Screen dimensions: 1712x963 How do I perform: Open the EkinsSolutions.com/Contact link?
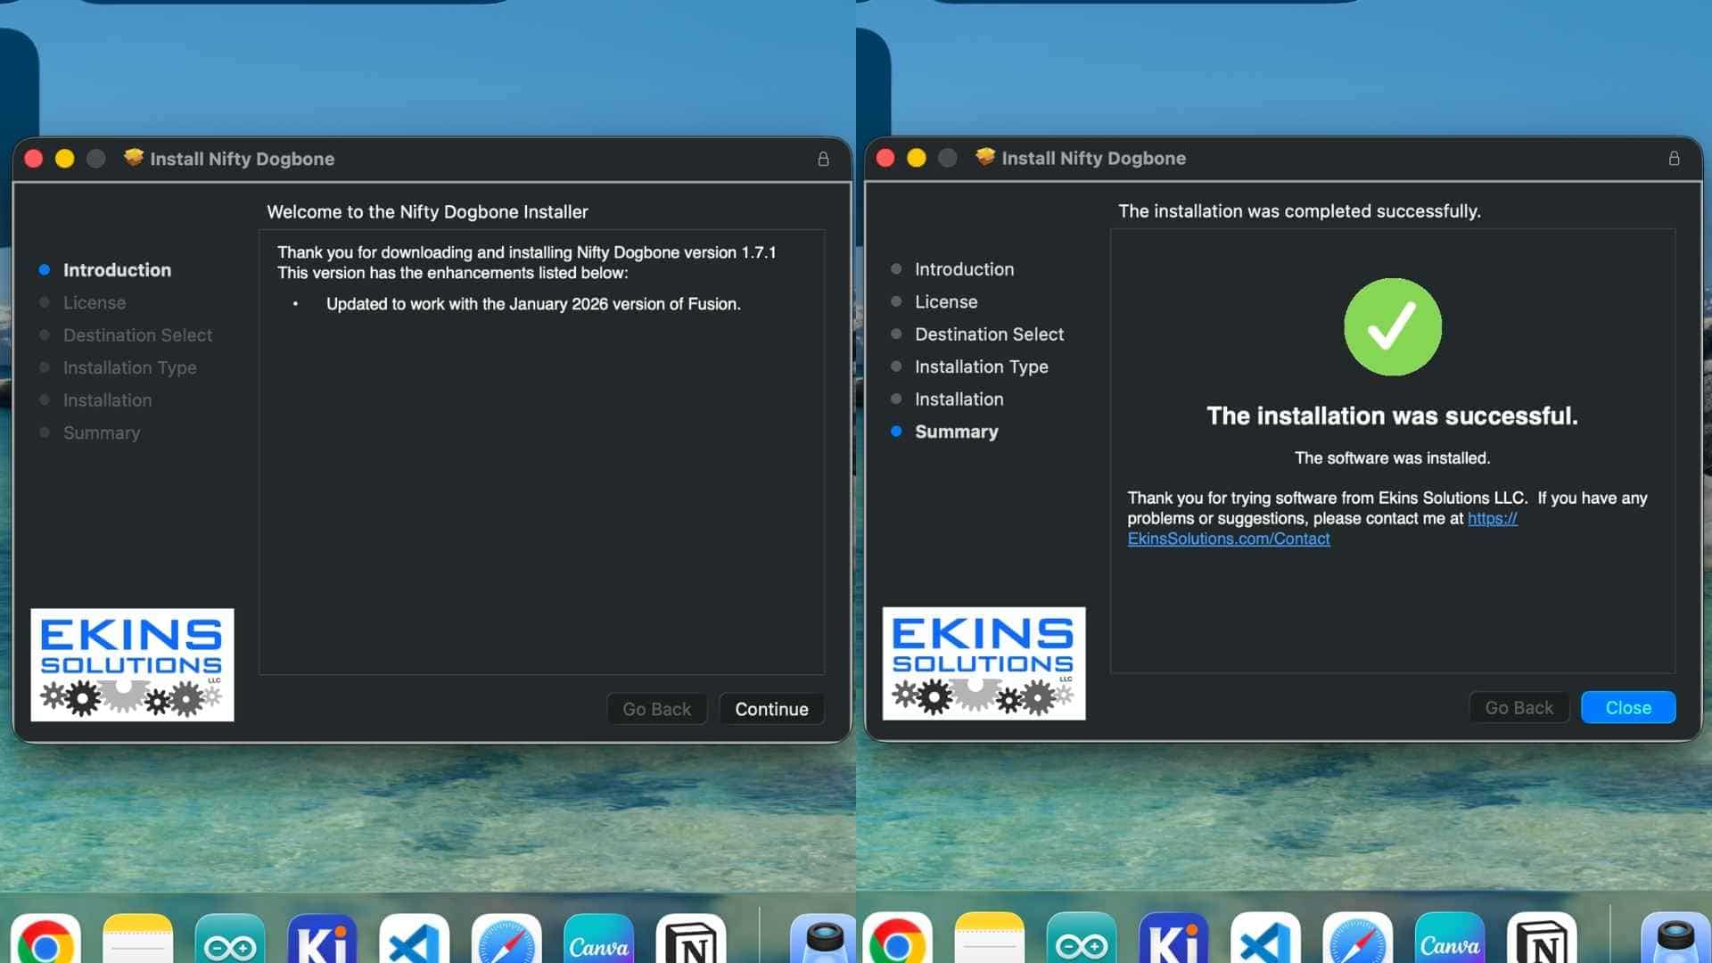point(1228,539)
